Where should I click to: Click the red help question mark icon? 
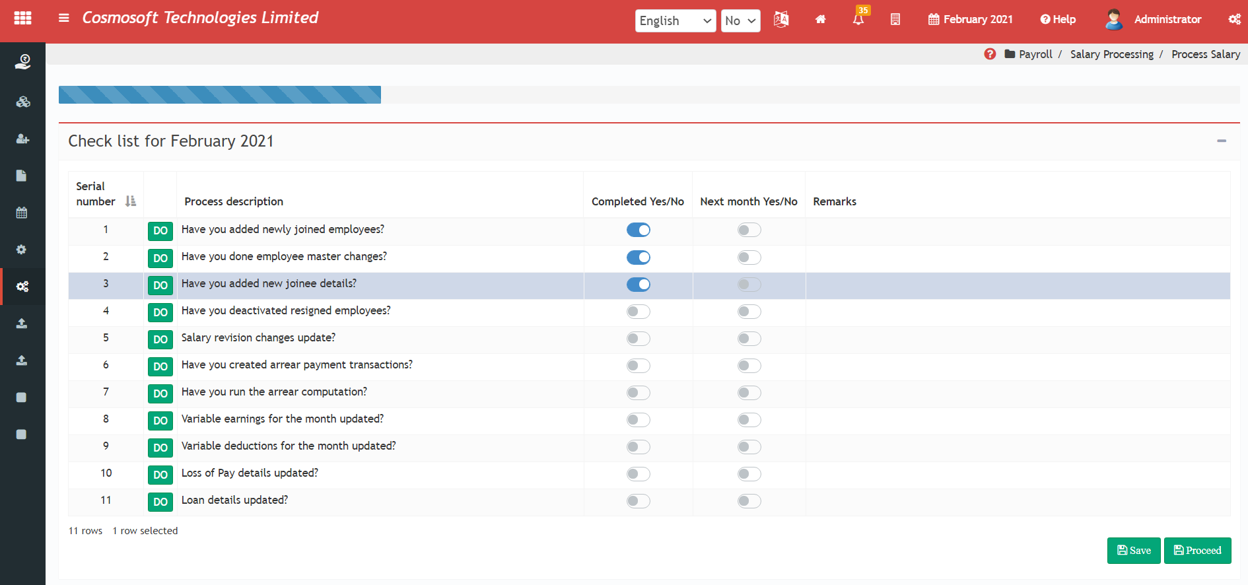pyautogui.click(x=990, y=54)
